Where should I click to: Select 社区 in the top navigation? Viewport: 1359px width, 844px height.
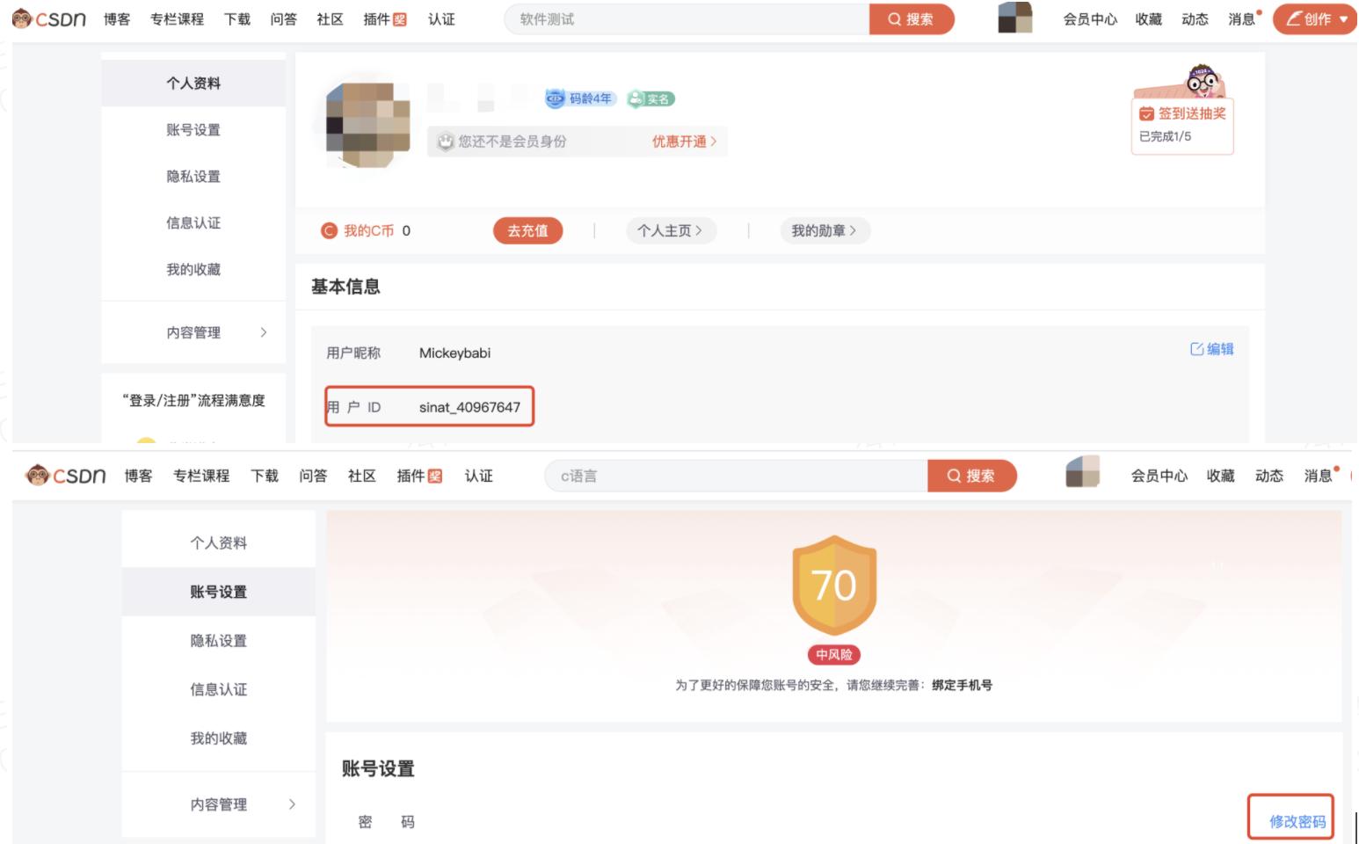(329, 18)
